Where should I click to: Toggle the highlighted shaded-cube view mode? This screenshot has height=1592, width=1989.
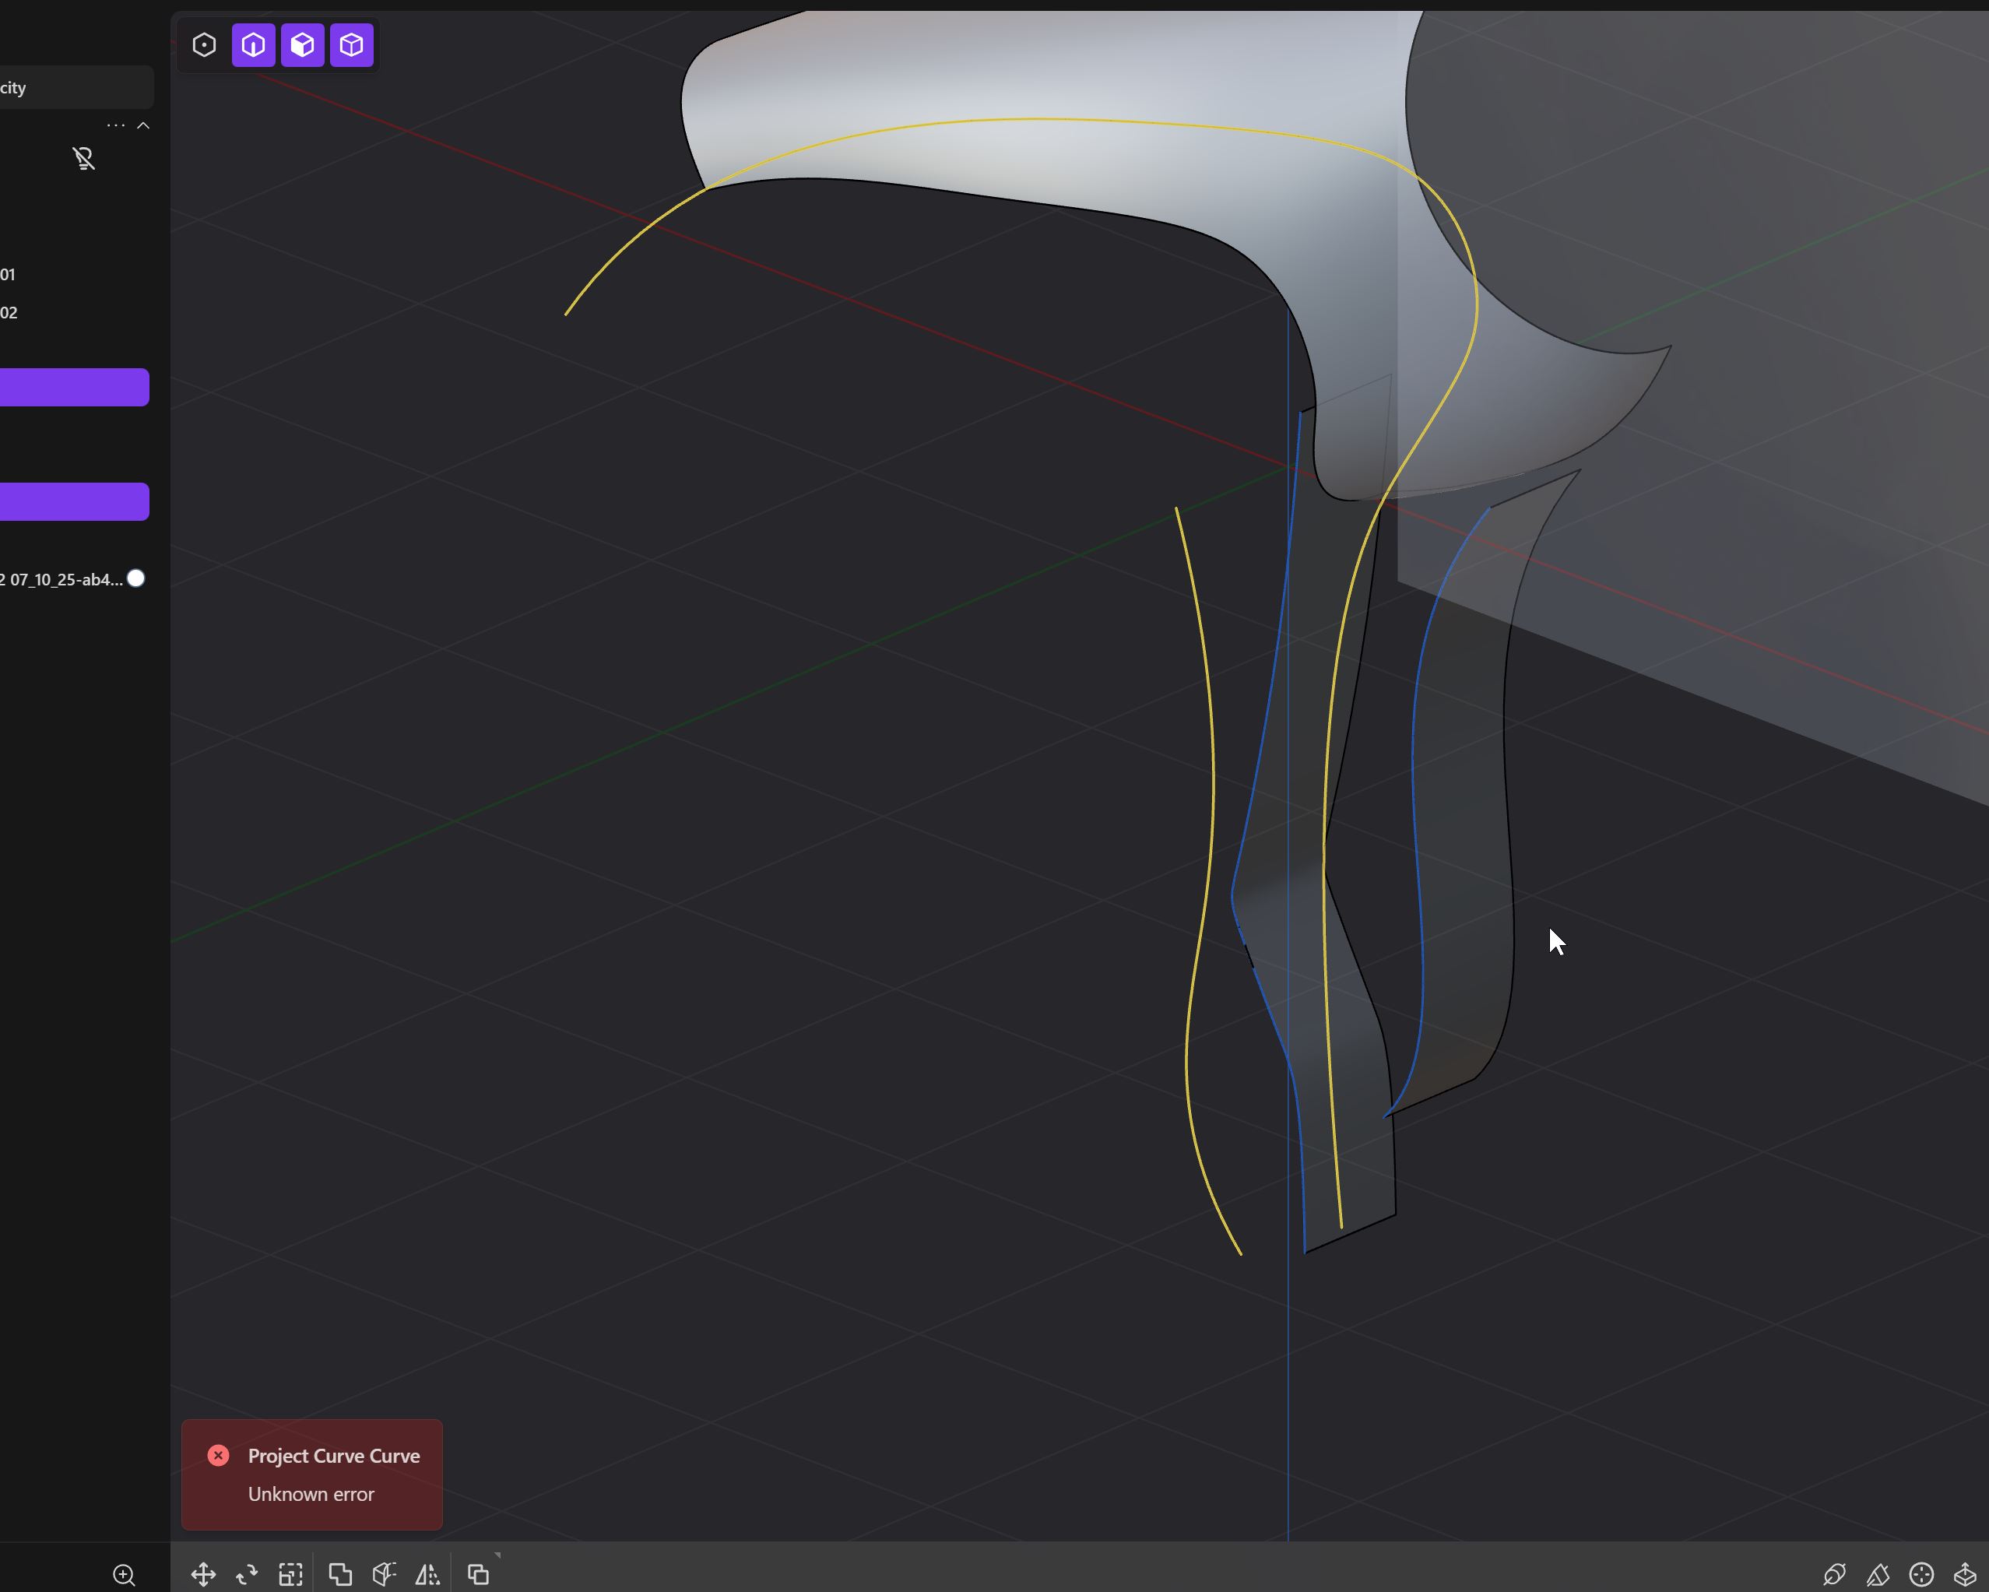(302, 44)
